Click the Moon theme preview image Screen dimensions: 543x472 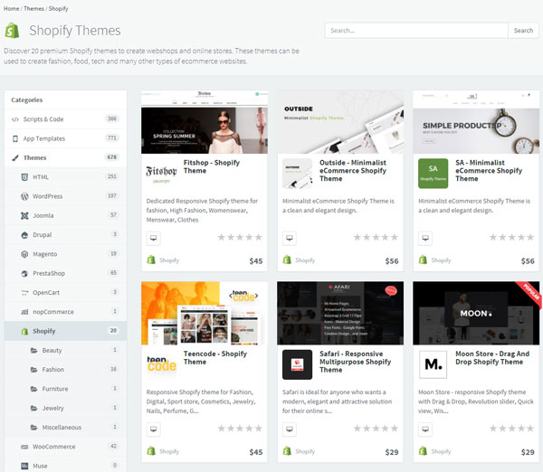476,313
